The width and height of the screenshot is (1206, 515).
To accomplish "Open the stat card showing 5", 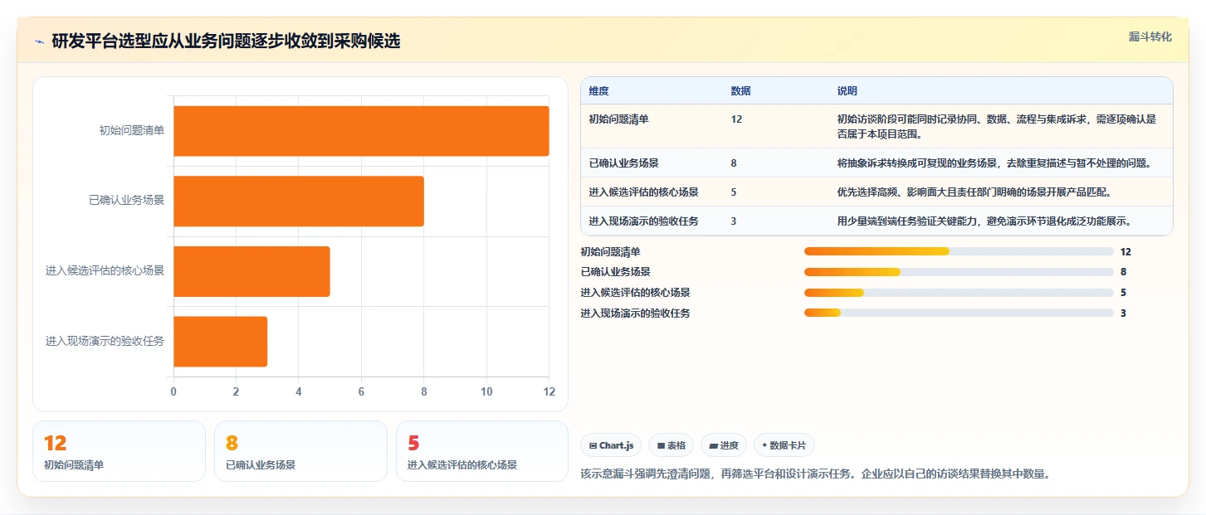I will [482, 451].
